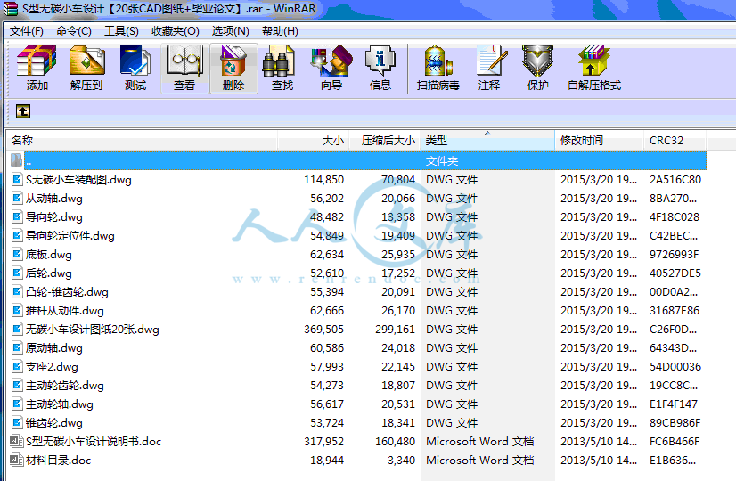Click the size value 317,952
Screen dimensions: 736x481
click(x=323, y=442)
